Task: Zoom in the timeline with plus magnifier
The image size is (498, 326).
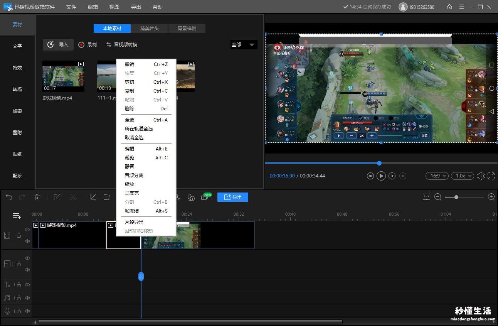Action: (491, 197)
